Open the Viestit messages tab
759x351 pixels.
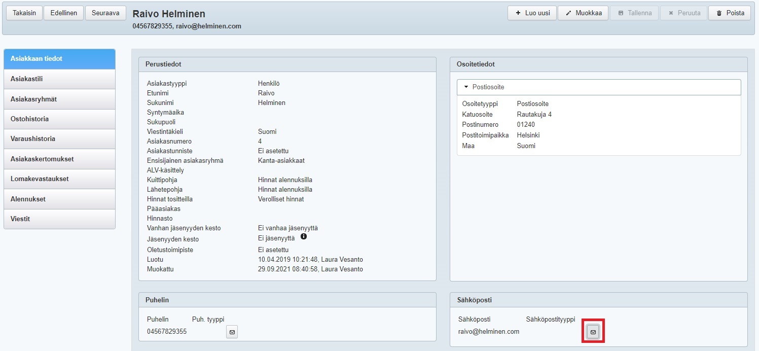click(x=59, y=219)
